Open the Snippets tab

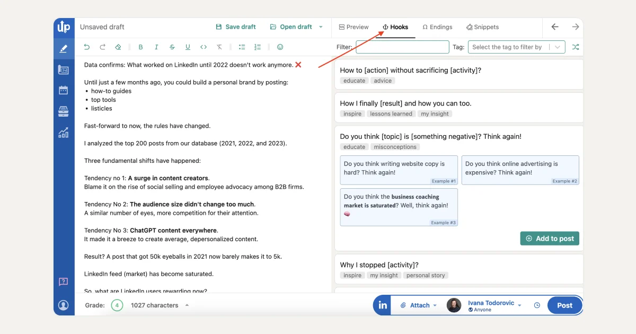tap(483, 27)
